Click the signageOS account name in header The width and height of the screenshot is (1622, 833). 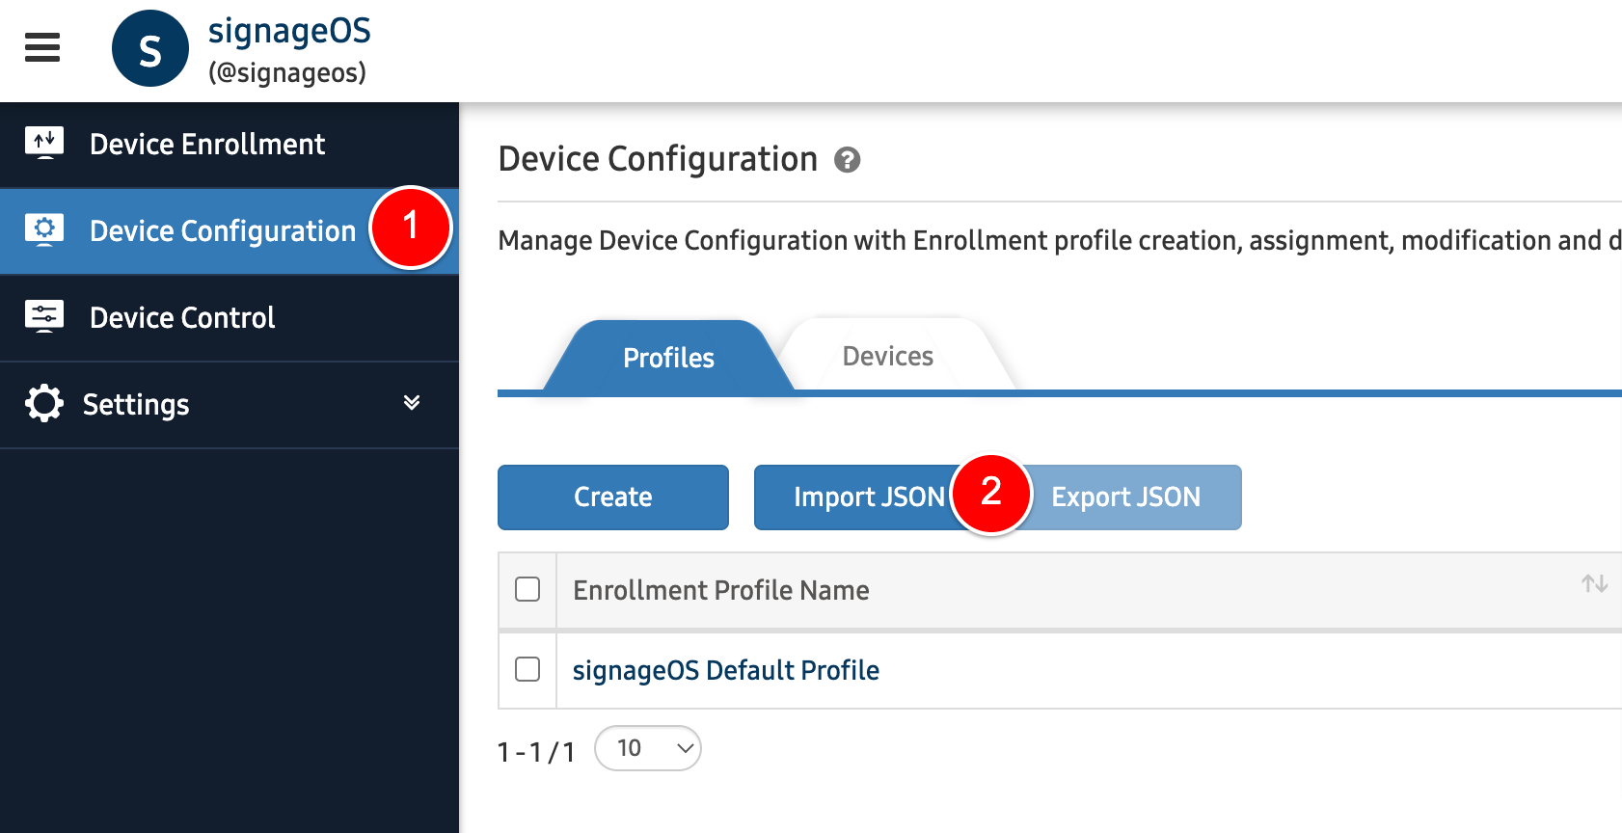click(x=289, y=32)
